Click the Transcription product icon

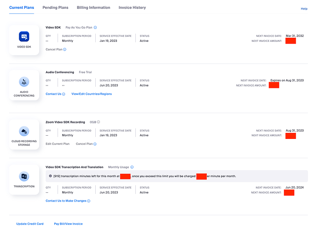24,176
